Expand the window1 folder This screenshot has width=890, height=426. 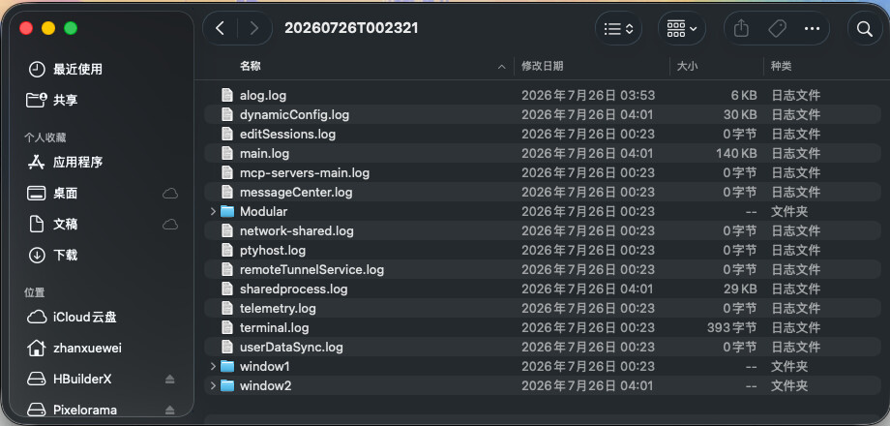click(x=213, y=366)
